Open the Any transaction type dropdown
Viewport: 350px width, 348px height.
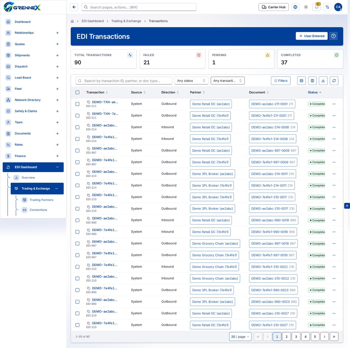point(227,81)
